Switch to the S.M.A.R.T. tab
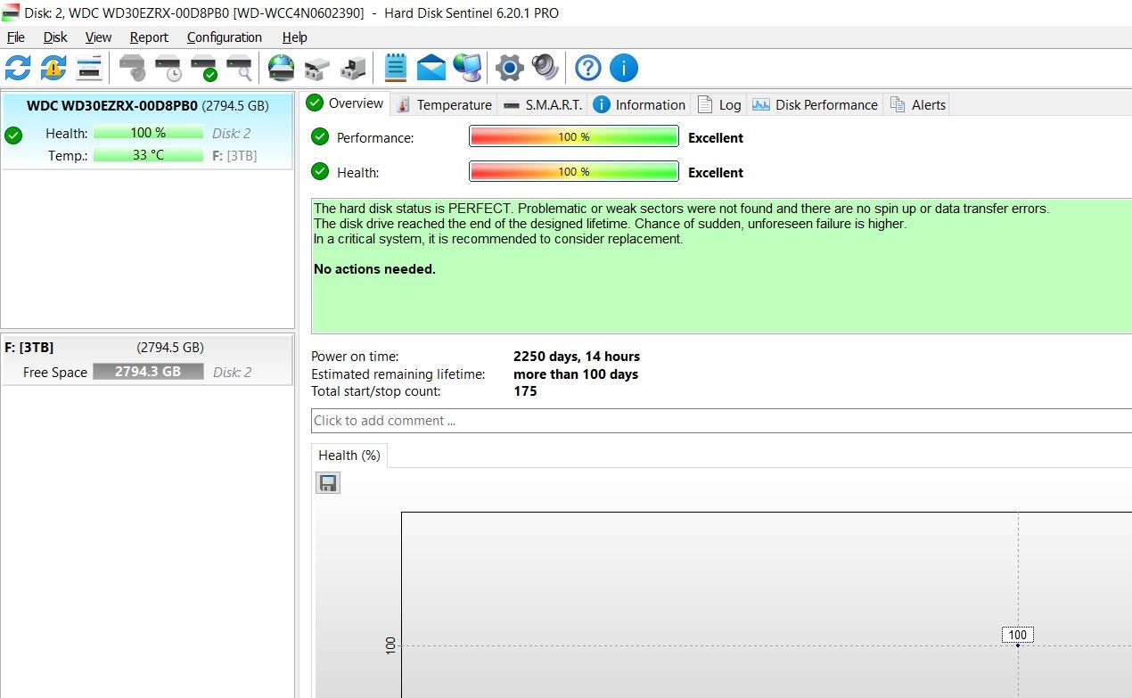The height and width of the screenshot is (698, 1132). 542,104
